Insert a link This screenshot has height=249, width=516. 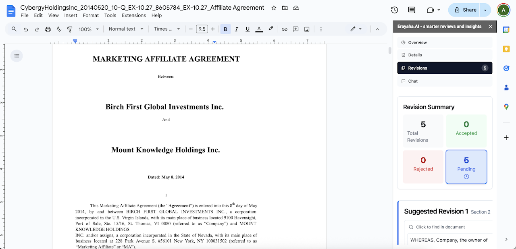[x=285, y=29]
